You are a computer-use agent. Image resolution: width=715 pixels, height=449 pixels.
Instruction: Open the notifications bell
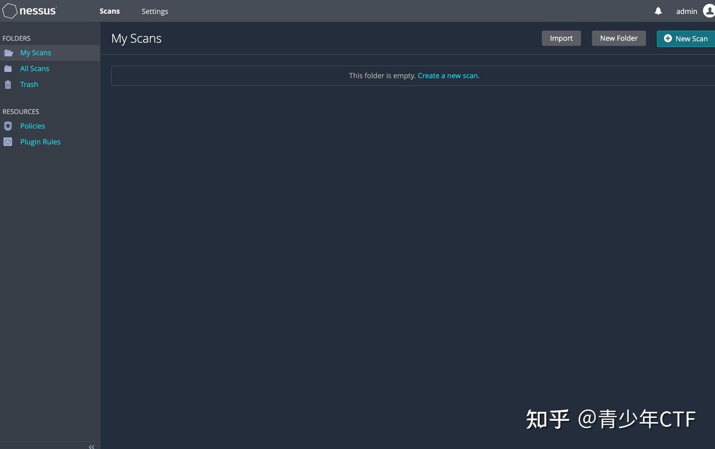[x=657, y=10]
